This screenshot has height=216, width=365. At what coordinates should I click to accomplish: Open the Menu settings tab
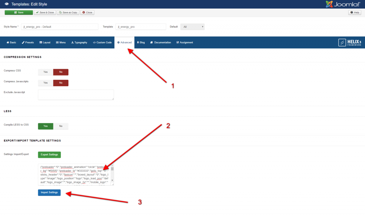click(x=61, y=42)
